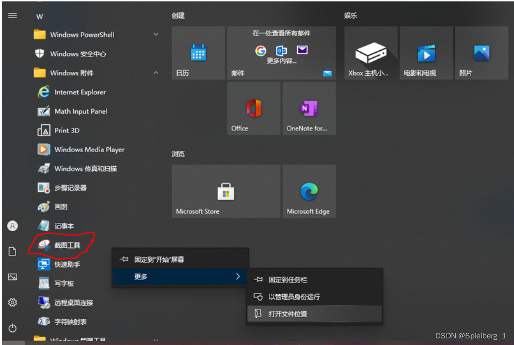Screen dimensions: 514x345
Task: Choose 更多 in context menu
Action: coord(181,276)
